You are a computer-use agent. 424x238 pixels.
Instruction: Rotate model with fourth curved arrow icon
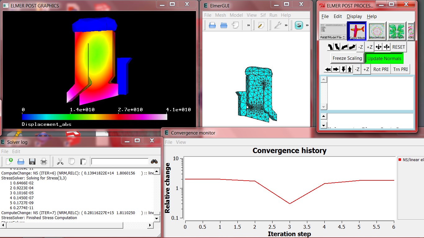point(352,47)
